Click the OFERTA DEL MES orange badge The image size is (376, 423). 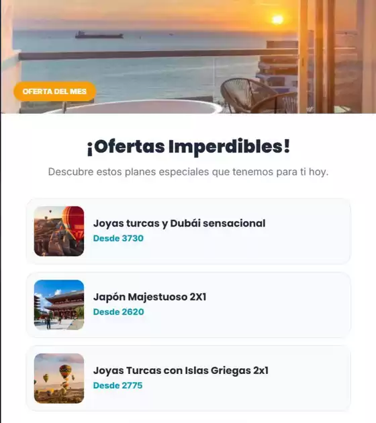(54, 91)
